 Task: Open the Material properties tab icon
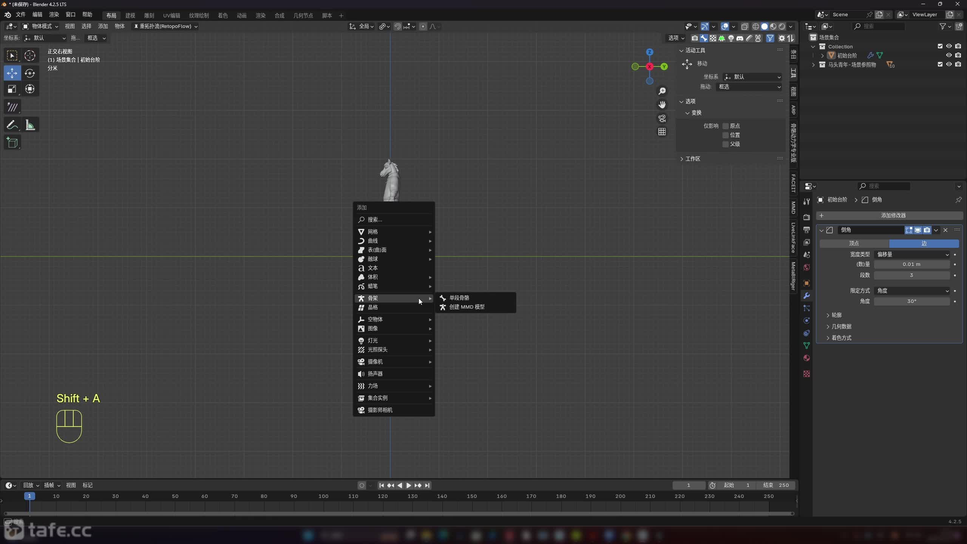click(806, 358)
